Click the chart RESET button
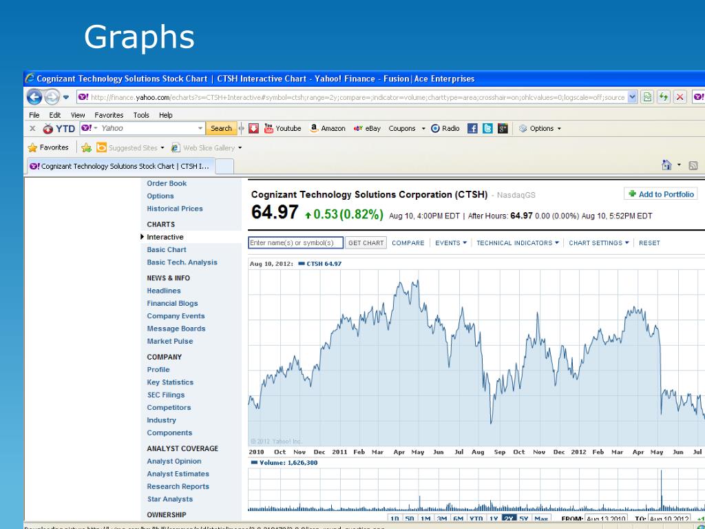Screen dimensions: 705x529 [x=649, y=243]
